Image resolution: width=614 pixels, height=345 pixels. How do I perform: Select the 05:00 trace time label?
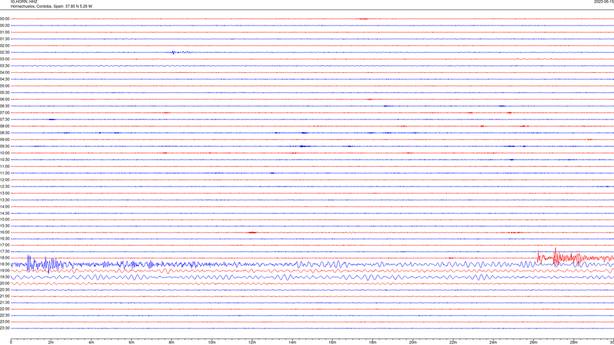pyautogui.click(x=4, y=86)
